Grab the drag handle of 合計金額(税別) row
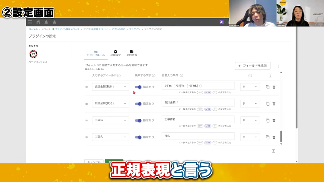The image size is (324, 182). [x=87, y=87]
